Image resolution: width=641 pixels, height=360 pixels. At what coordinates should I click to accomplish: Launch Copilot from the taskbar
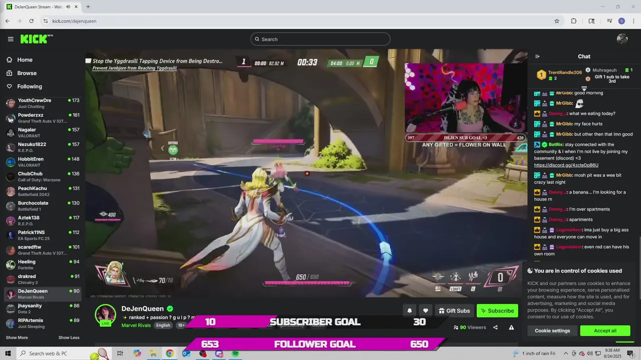click(137, 353)
